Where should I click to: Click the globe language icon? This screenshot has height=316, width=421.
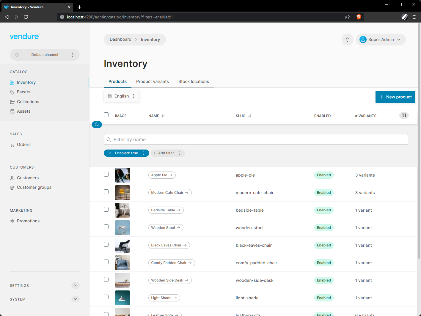110,96
